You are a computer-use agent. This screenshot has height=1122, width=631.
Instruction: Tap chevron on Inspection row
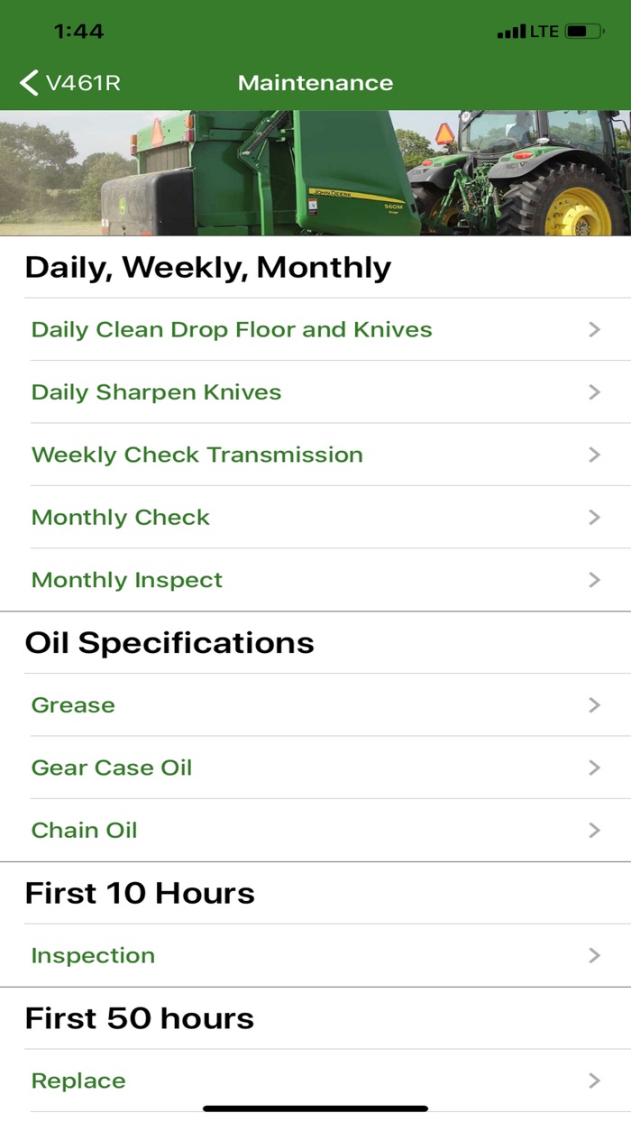pyautogui.click(x=594, y=955)
